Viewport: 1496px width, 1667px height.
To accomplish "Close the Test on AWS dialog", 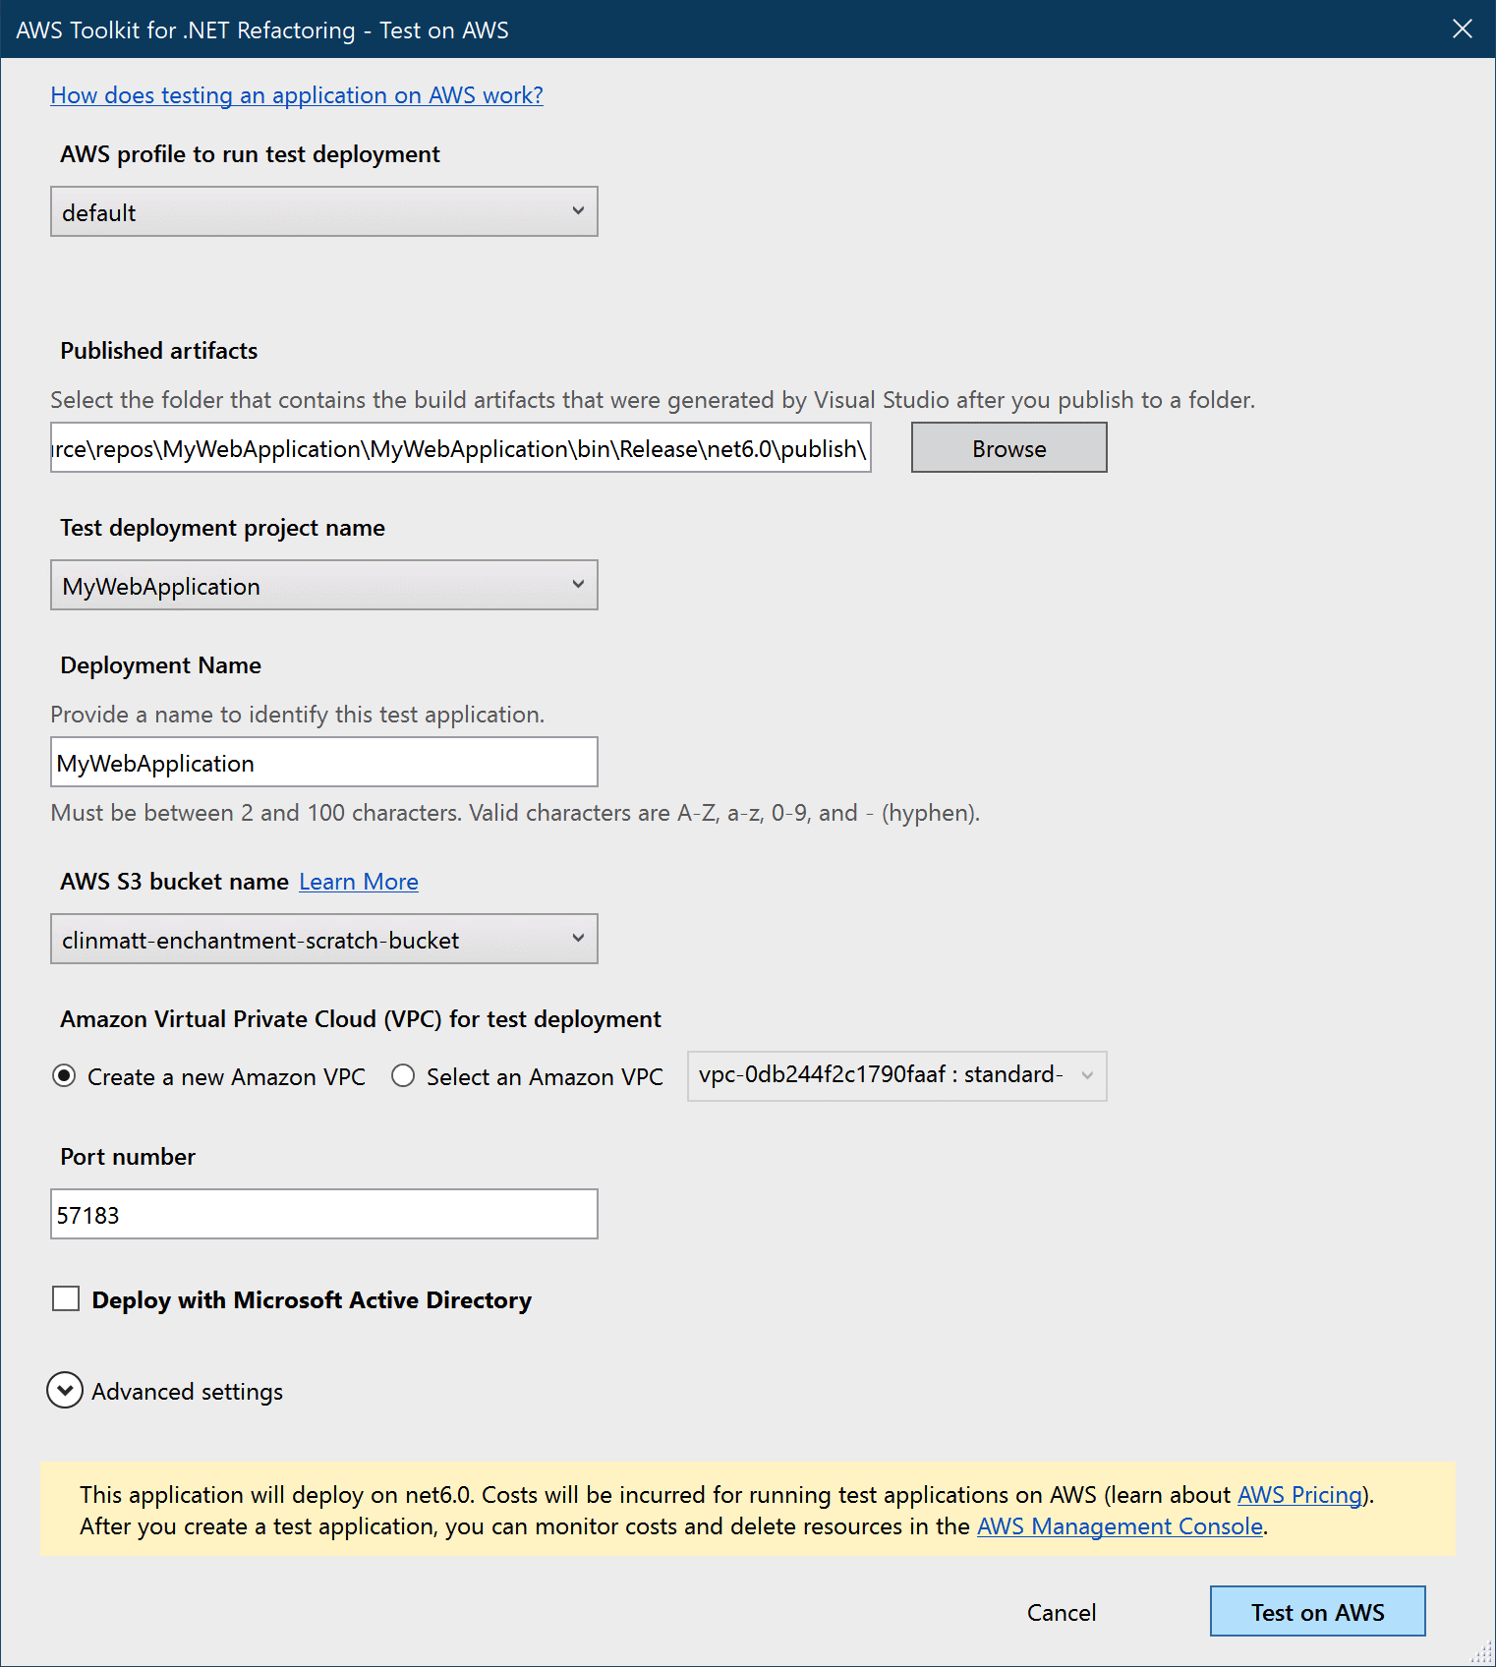I will [x=1463, y=29].
